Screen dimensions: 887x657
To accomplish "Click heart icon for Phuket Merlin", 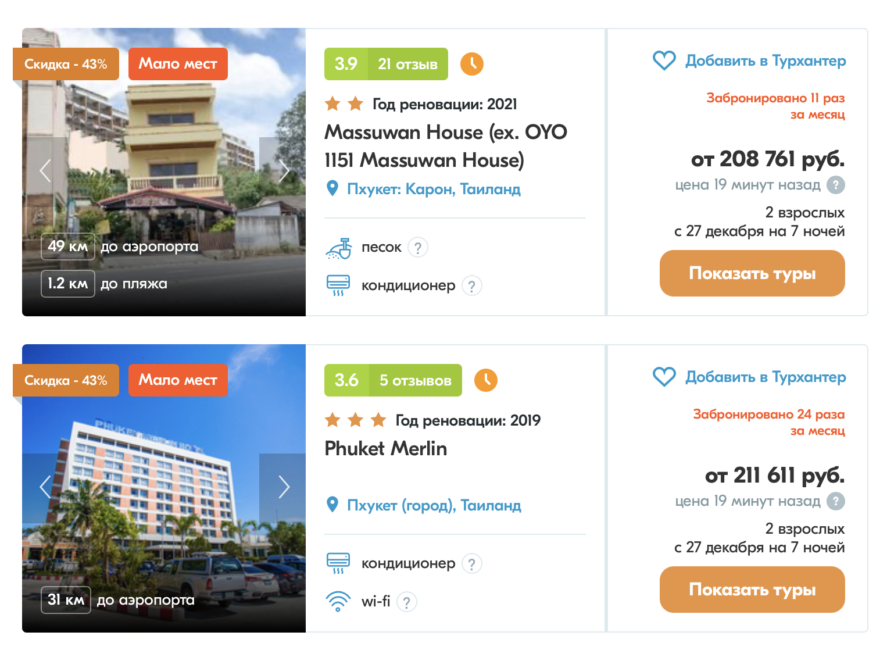I will click(664, 377).
